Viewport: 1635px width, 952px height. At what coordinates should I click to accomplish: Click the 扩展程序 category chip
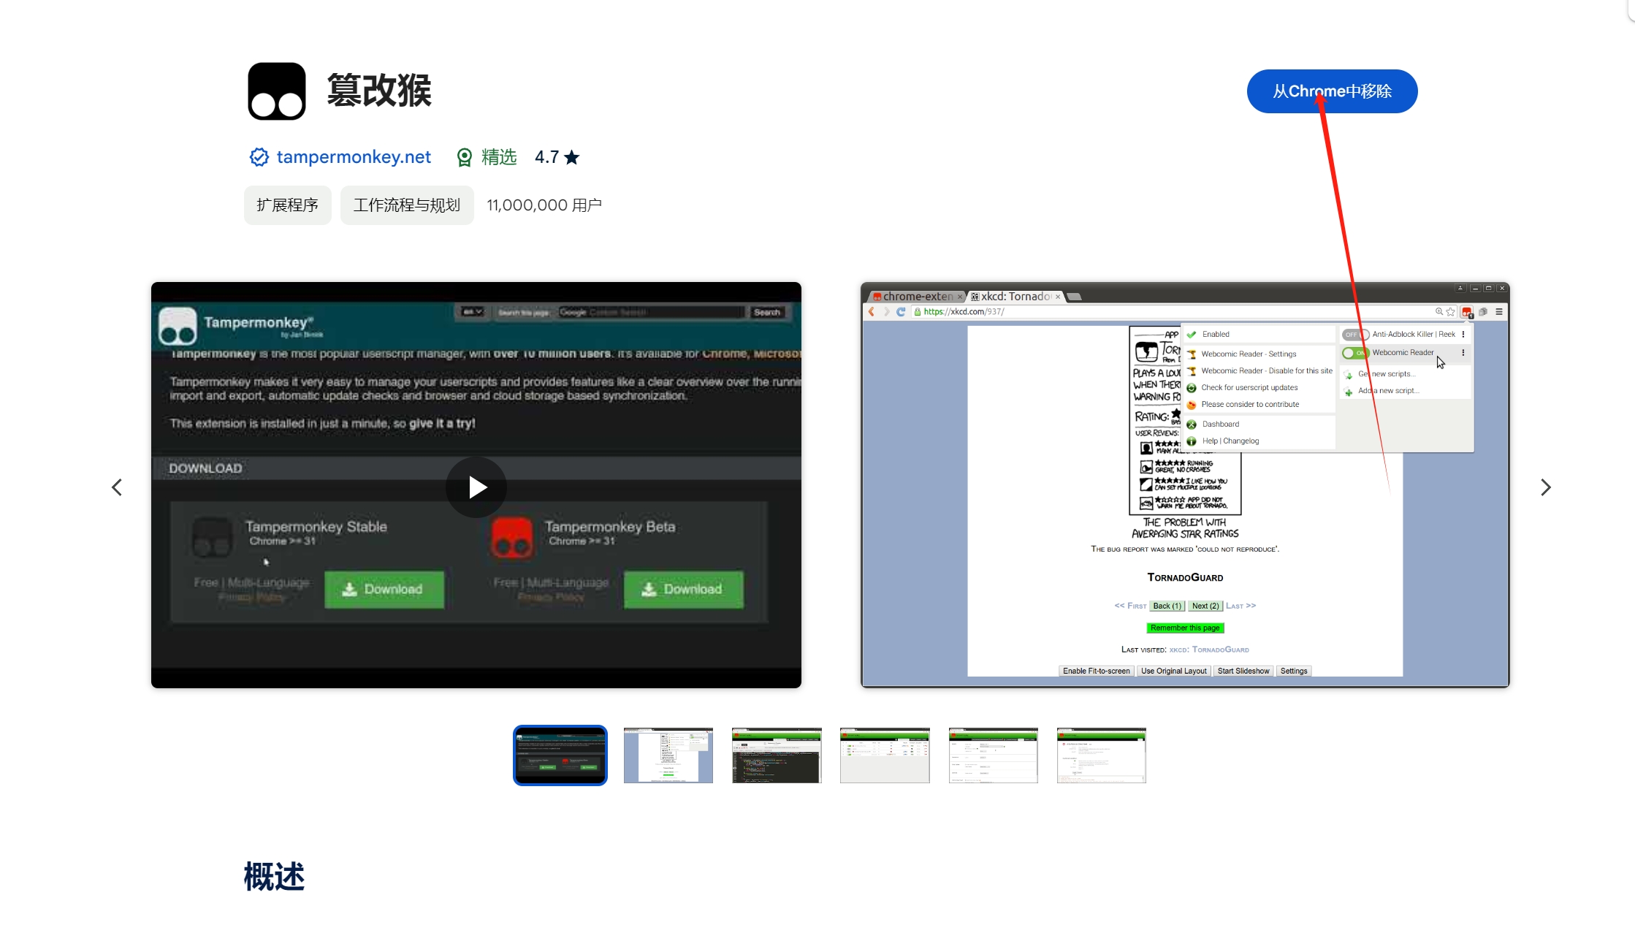click(287, 205)
